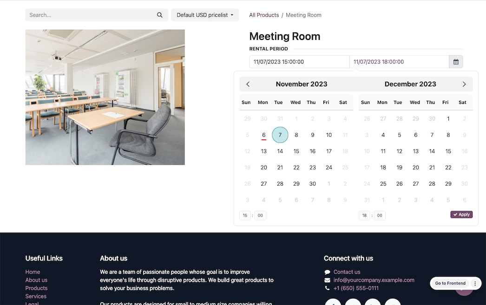Screen dimensions: 486x305
Task: Click the chat bubble icon beside Contact us
Action: pos(327,272)
